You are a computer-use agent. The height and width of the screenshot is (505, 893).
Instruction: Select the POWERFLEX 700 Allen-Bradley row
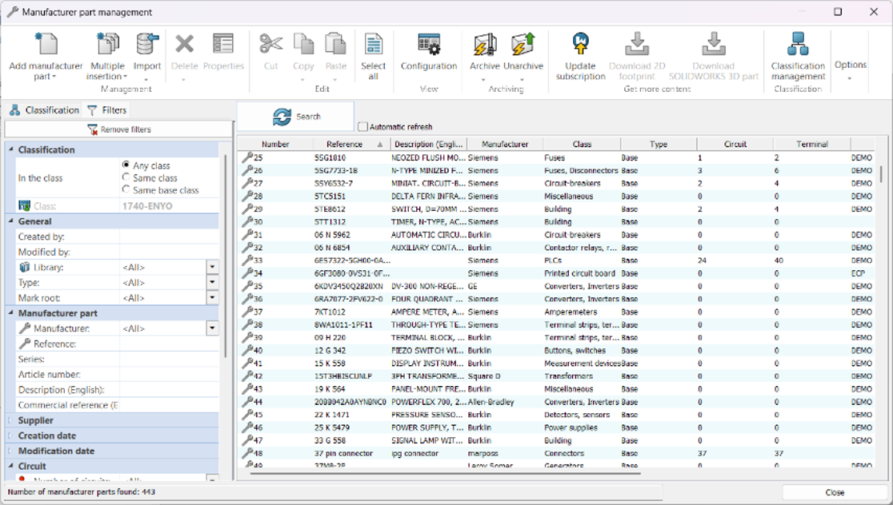(x=557, y=401)
